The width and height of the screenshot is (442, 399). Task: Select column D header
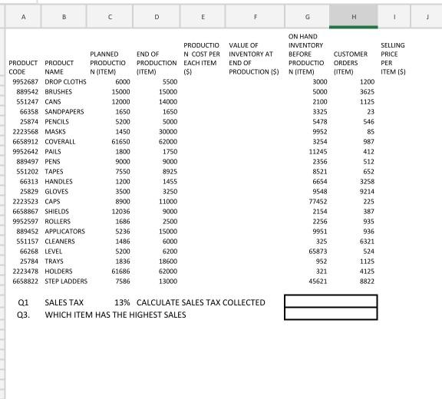[157, 17]
